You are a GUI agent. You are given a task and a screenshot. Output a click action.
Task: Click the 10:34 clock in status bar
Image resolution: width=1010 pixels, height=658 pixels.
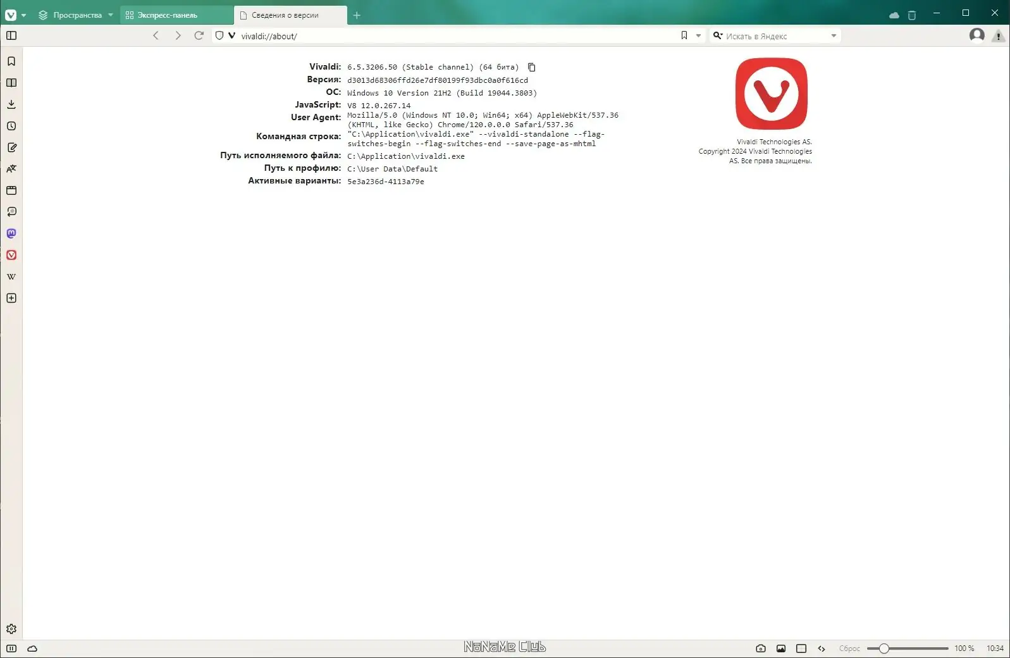pos(995,649)
